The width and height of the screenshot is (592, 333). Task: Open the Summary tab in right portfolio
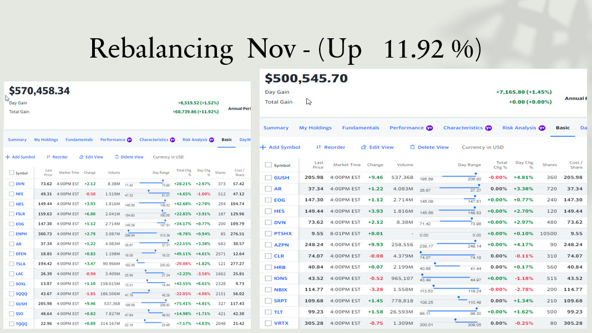click(x=276, y=128)
